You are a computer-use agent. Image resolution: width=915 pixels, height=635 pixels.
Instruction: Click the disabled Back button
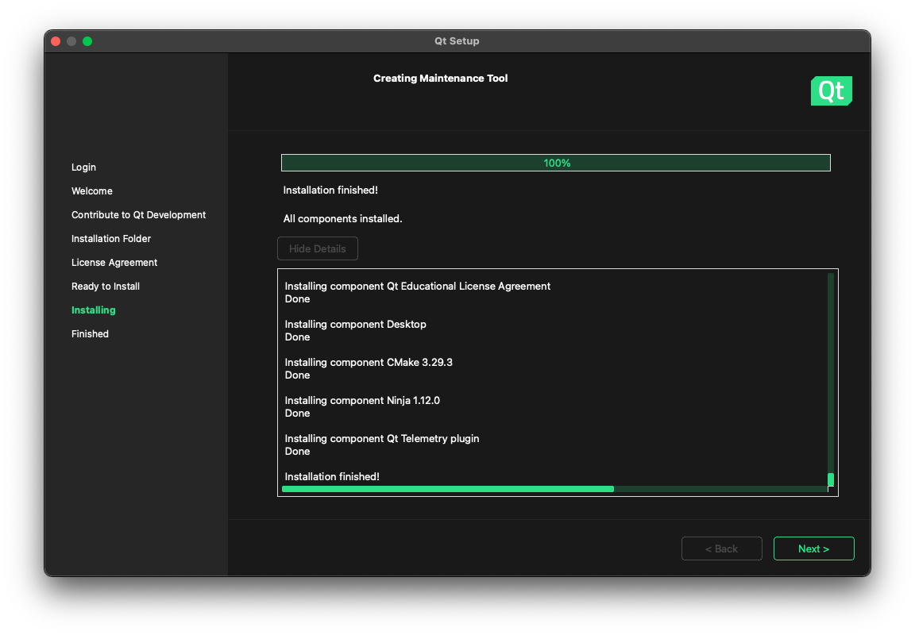pyautogui.click(x=721, y=548)
